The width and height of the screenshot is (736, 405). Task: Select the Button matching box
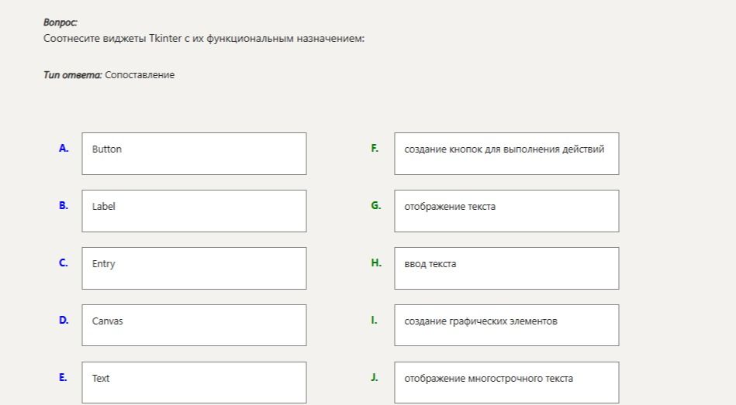pos(194,154)
